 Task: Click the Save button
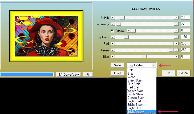pos(117,65)
